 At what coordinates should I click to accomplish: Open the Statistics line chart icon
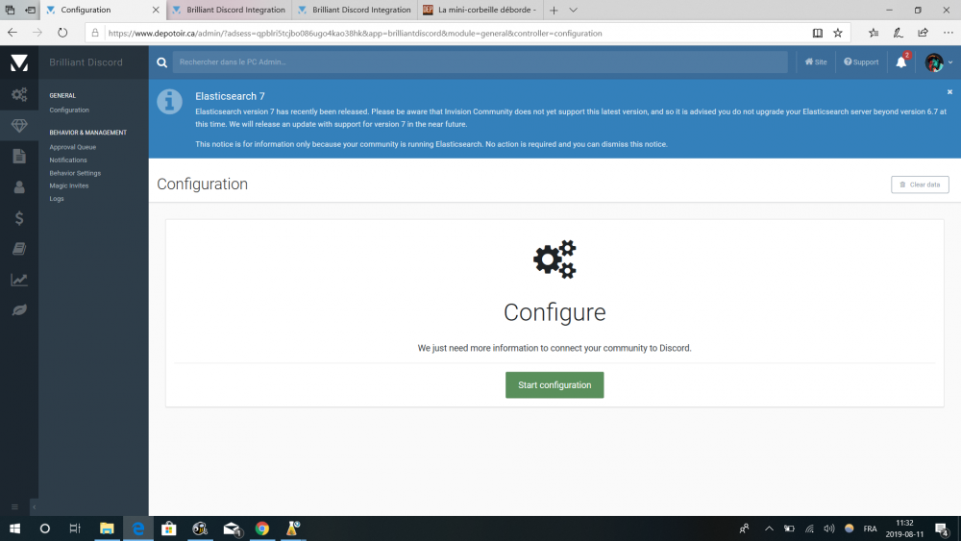point(19,280)
